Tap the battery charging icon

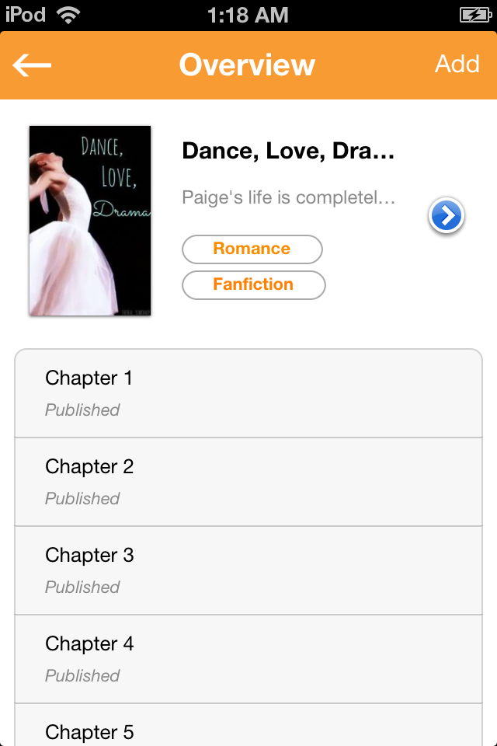(x=475, y=16)
